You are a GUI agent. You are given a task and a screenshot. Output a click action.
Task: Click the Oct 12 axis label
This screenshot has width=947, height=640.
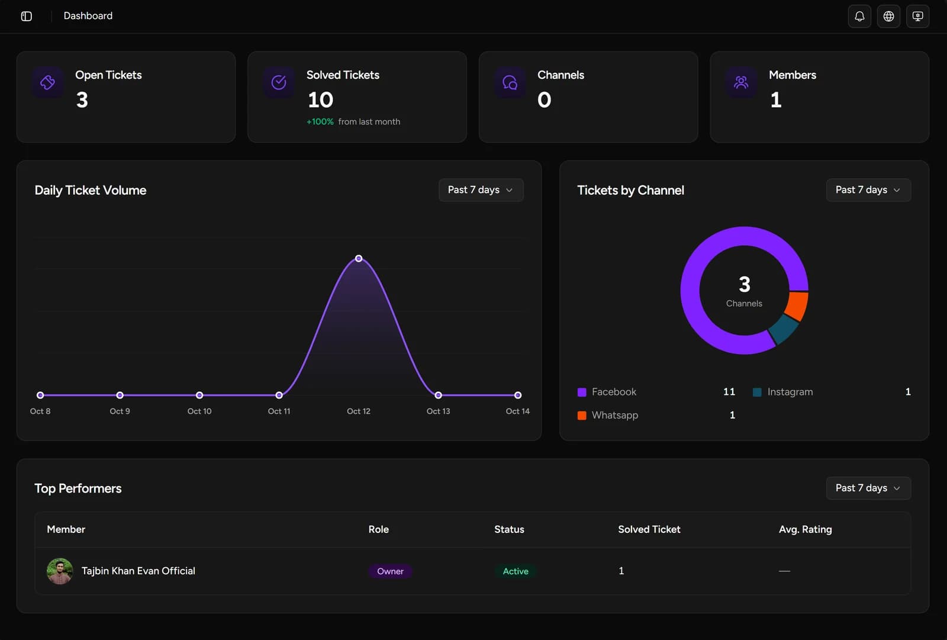(x=359, y=411)
